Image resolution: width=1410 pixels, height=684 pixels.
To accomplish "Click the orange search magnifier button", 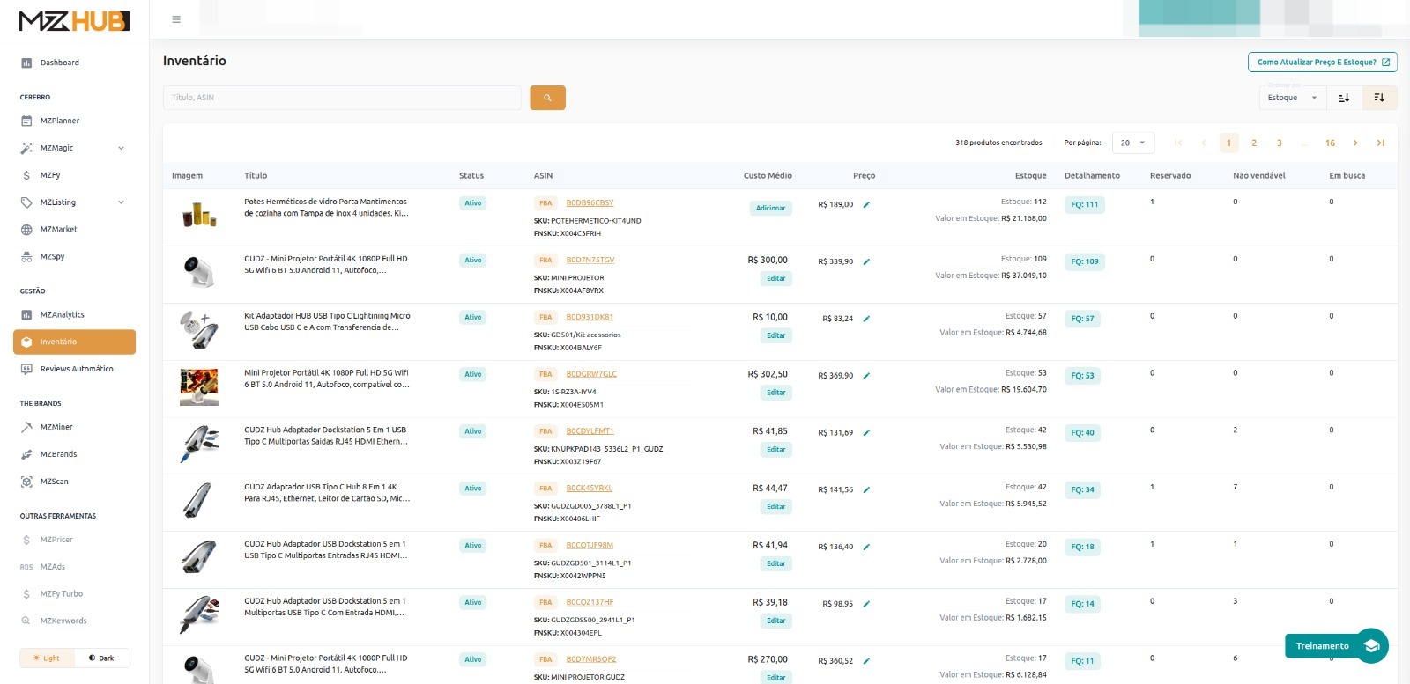I will click(x=547, y=98).
